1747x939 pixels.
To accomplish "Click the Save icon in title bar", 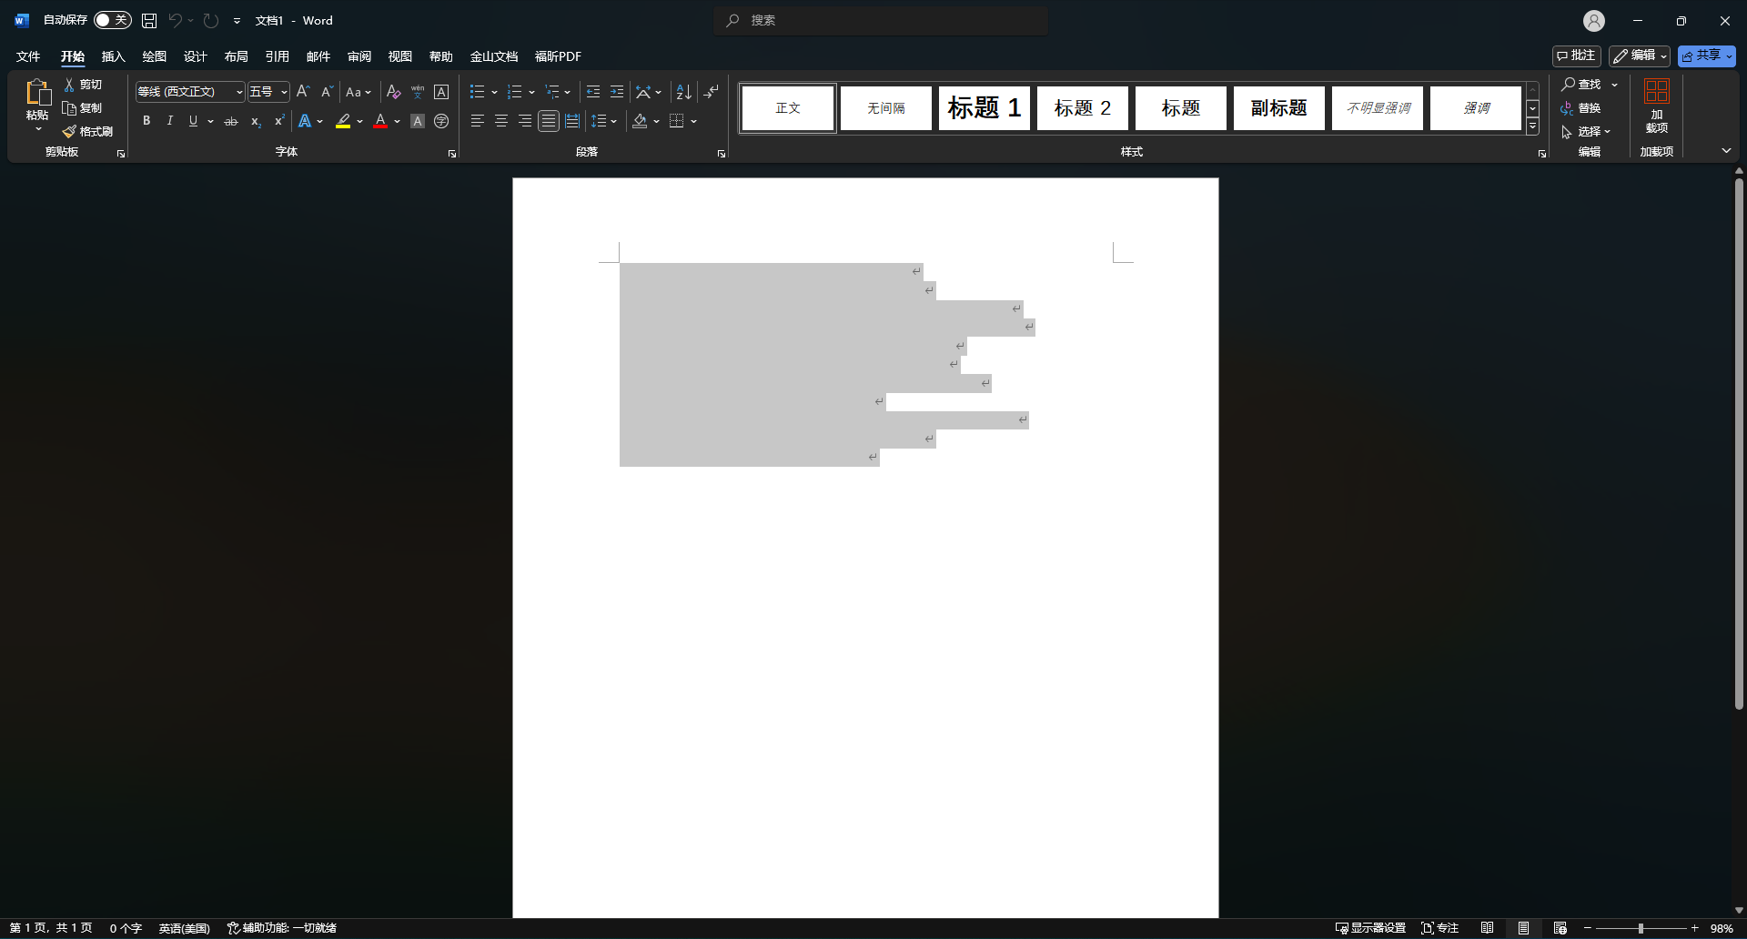I will 149,20.
